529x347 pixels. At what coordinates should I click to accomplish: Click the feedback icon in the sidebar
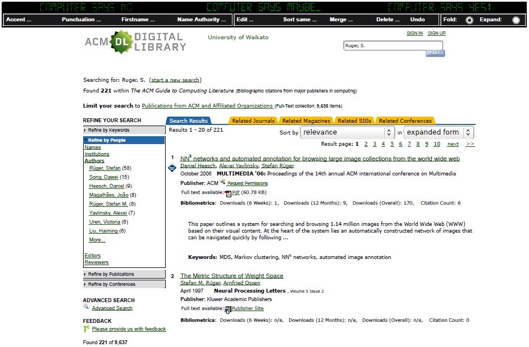tap(86, 329)
